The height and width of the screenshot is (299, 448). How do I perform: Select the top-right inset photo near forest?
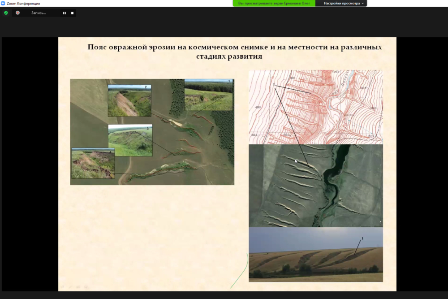point(208,95)
